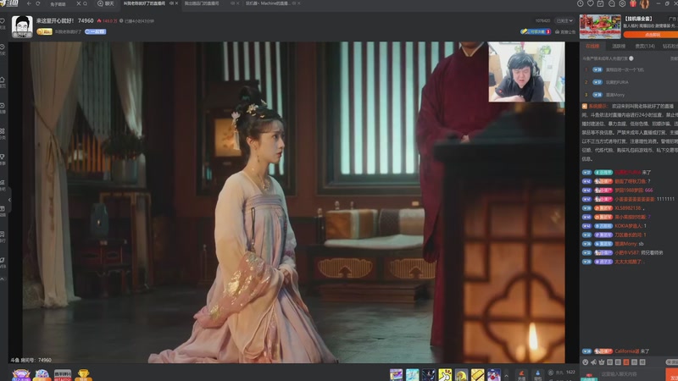
Task: Close the active live room tab
Action: click(x=176, y=3)
